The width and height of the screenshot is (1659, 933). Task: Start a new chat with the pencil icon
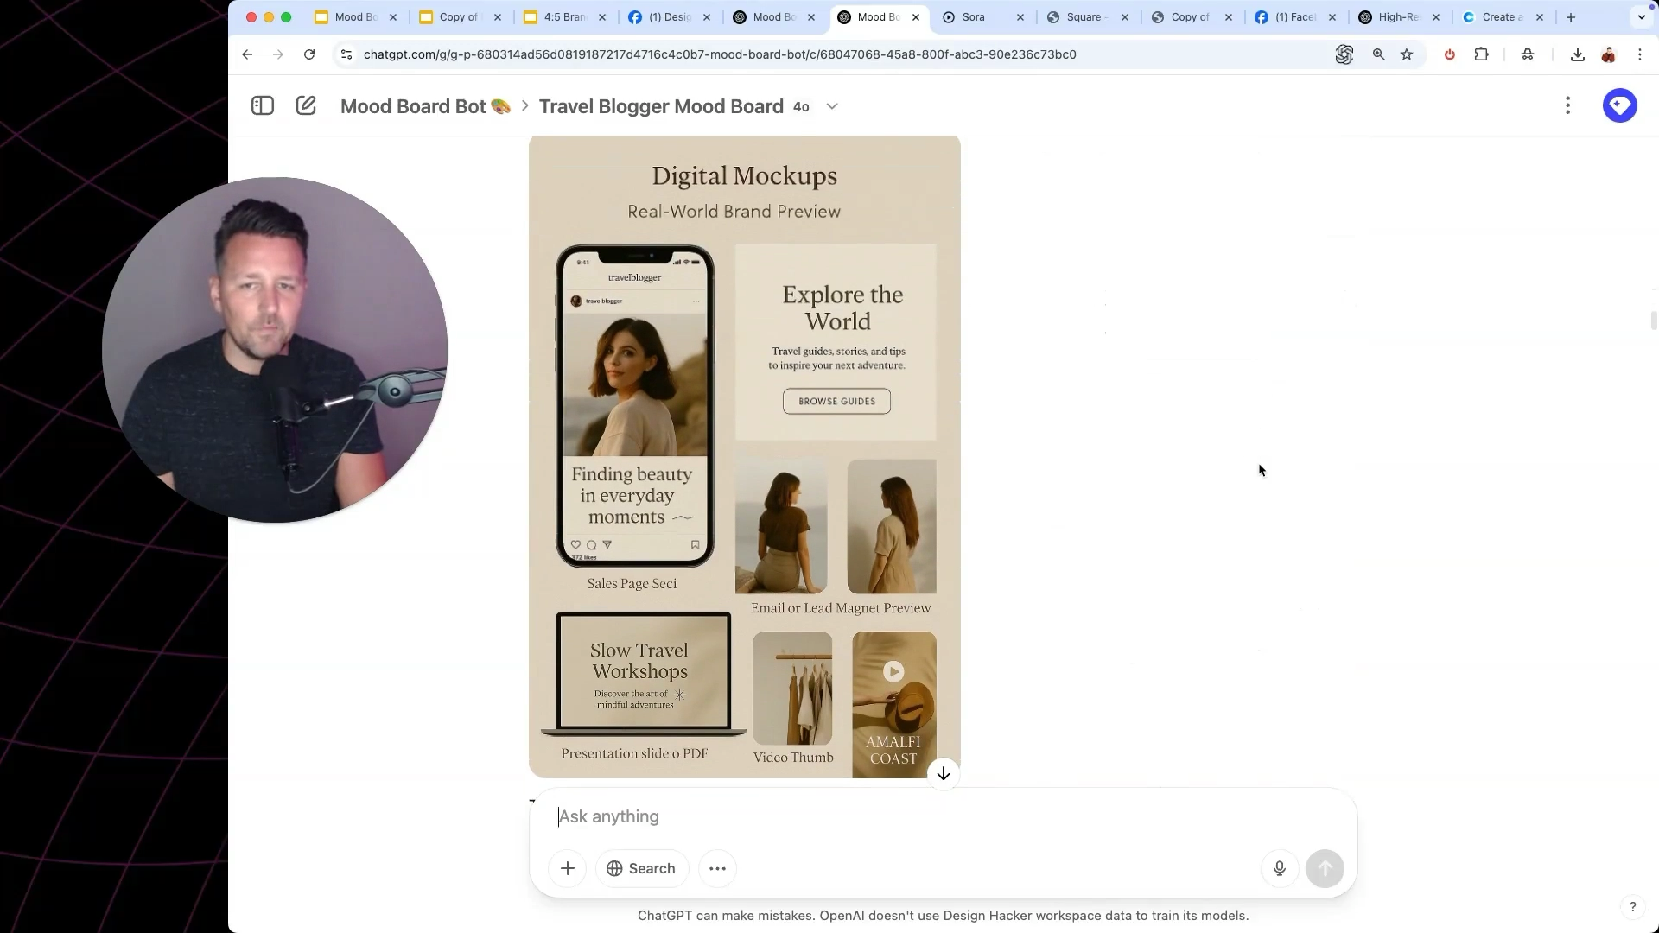pyautogui.click(x=306, y=105)
